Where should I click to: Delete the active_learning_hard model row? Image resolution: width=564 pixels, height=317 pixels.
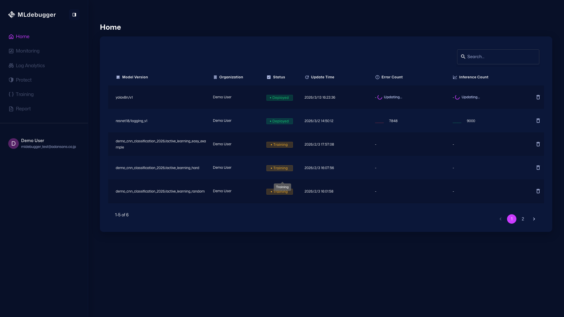coord(538,168)
